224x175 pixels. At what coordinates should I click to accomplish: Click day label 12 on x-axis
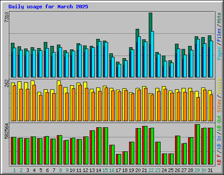[x=85, y=170]
